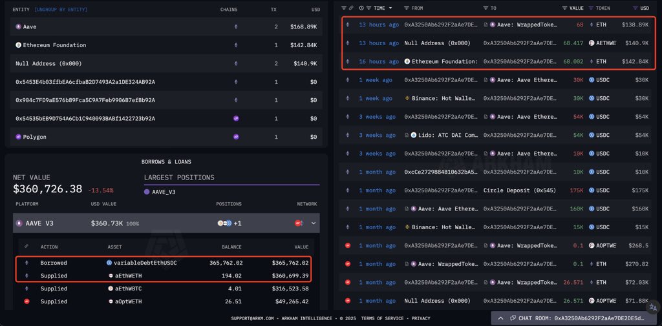Click the link icon in transactions header
The image size is (662, 326).
351,8
